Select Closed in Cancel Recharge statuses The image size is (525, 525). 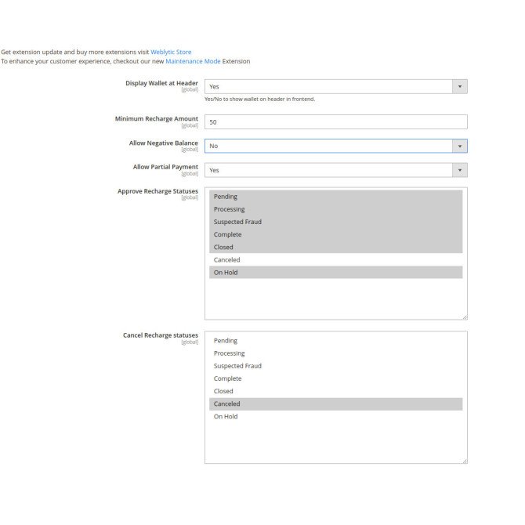[x=336, y=392]
